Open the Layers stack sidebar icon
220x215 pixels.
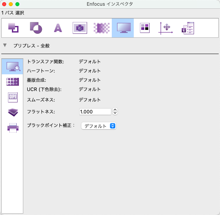click(13, 113)
